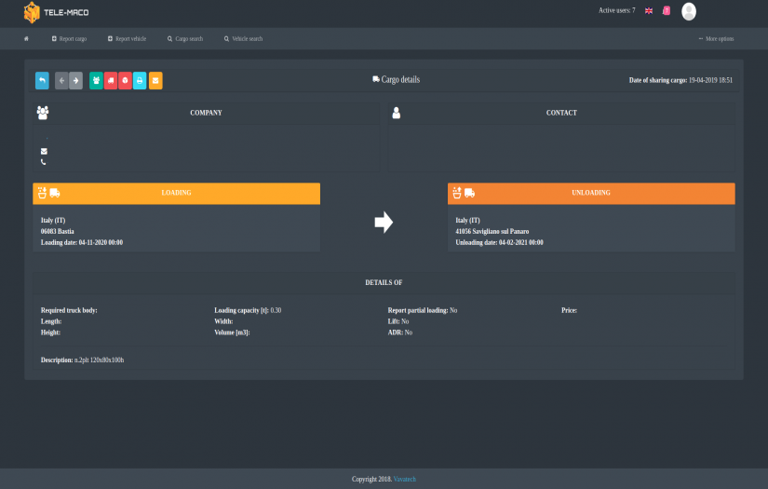Image resolution: width=768 pixels, height=489 pixels.
Task: Open Cargo search menu item
Action: click(x=185, y=39)
